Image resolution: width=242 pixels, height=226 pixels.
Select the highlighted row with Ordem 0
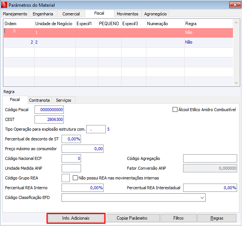coord(119,33)
